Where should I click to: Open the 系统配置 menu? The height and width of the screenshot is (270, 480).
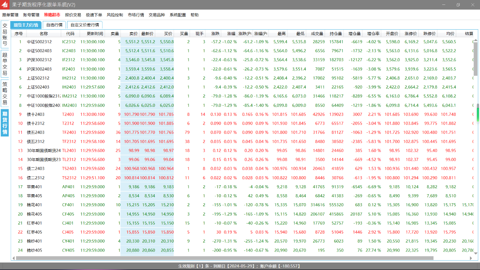click(178, 15)
